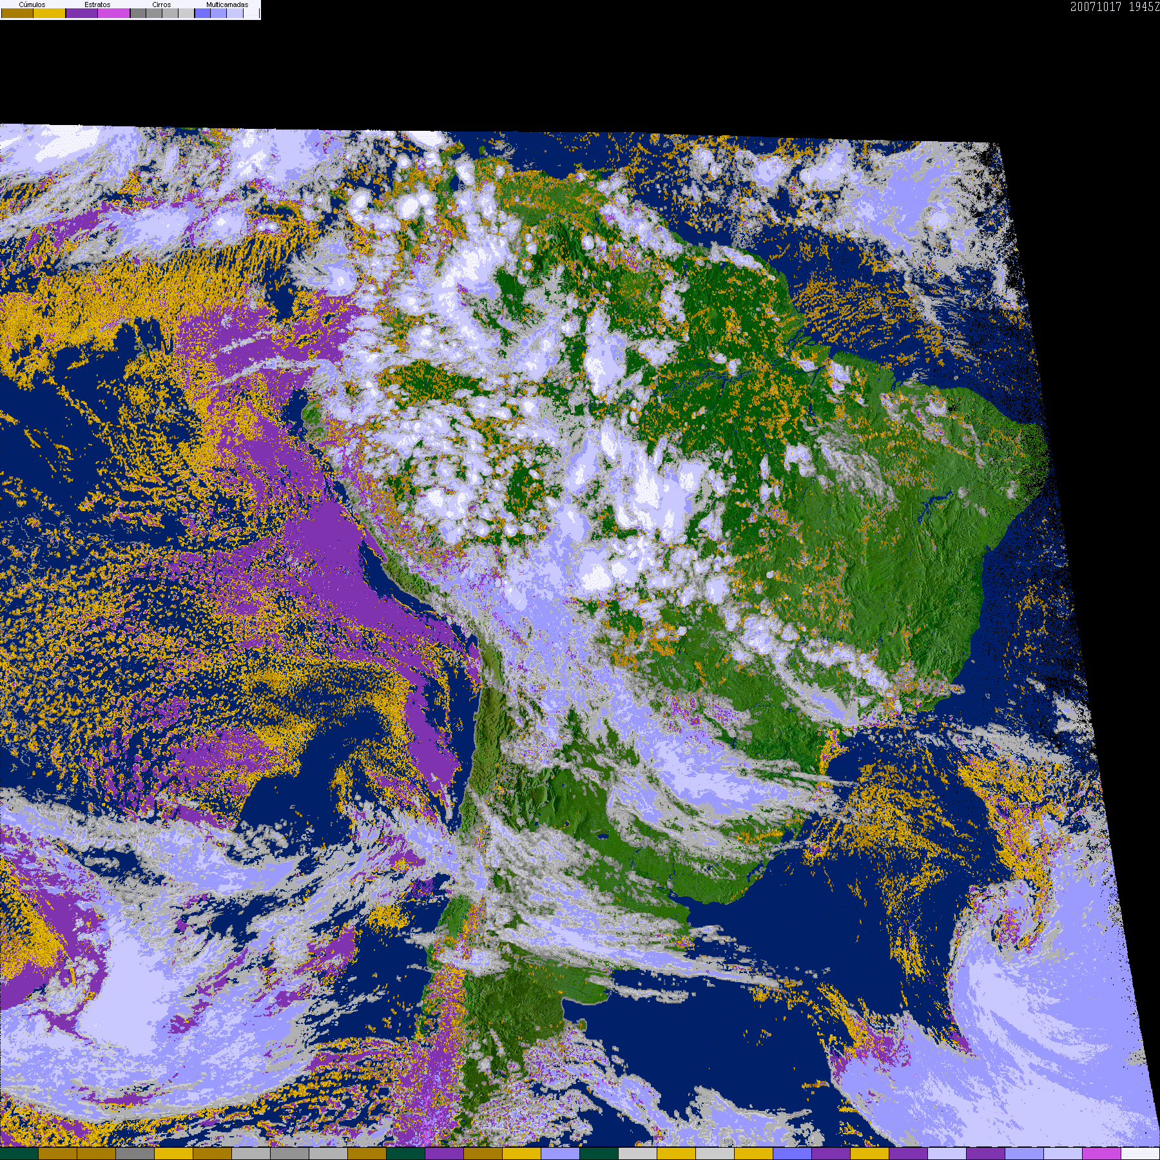Image resolution: width=1160 pixels, height=1160 pixels.
Task: Select the darkest gray Cirros legend swatch
Action: tap(138, 13)
